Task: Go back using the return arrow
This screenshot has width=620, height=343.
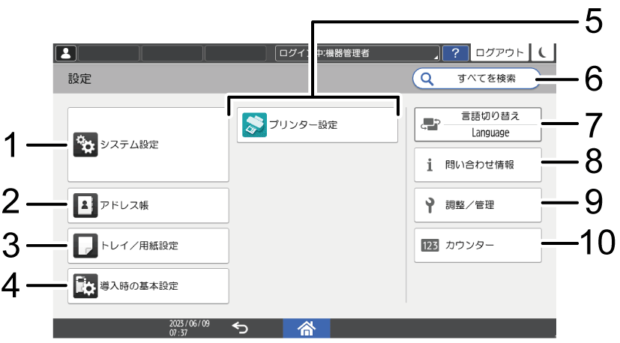Action: (240, 328)
